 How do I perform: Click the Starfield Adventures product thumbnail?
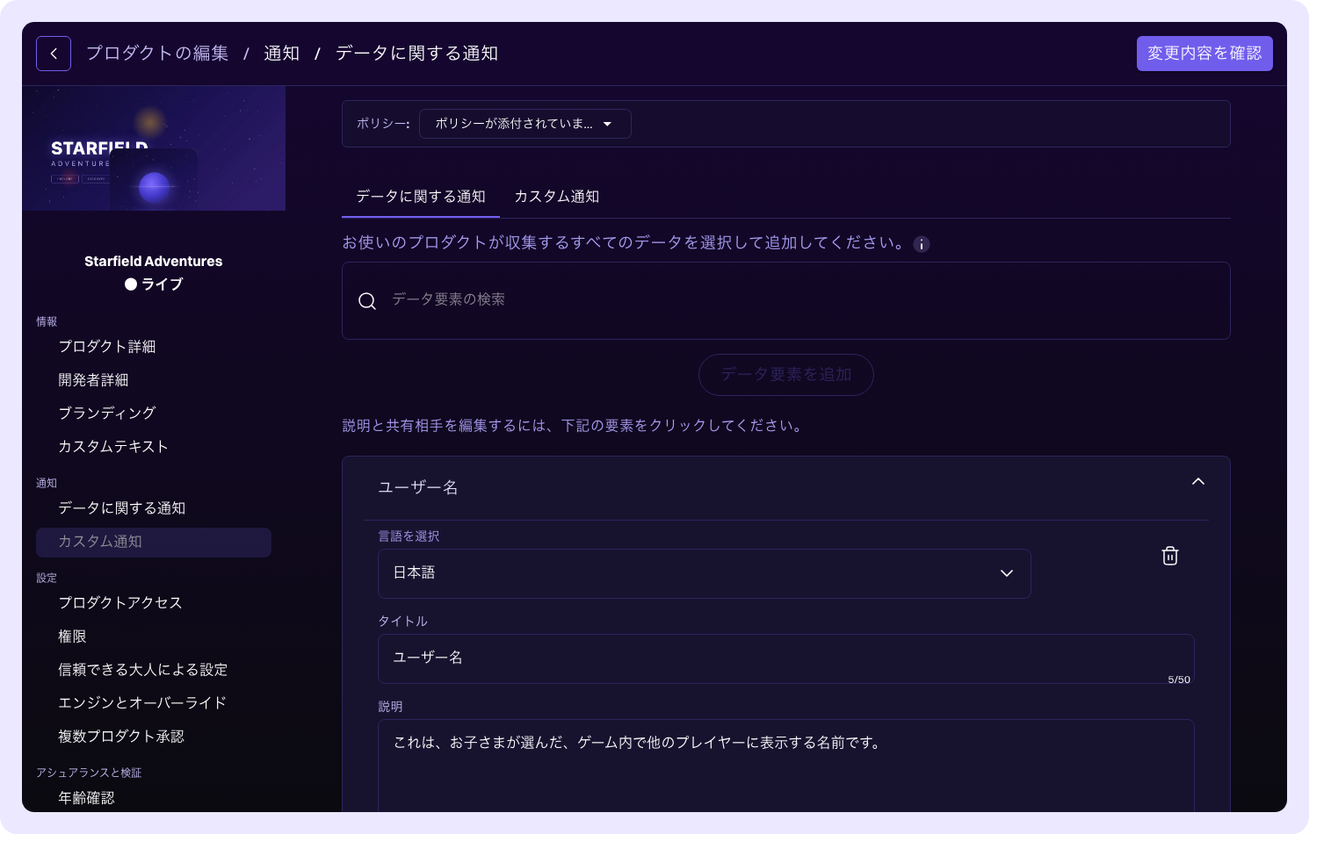[154, 148]
